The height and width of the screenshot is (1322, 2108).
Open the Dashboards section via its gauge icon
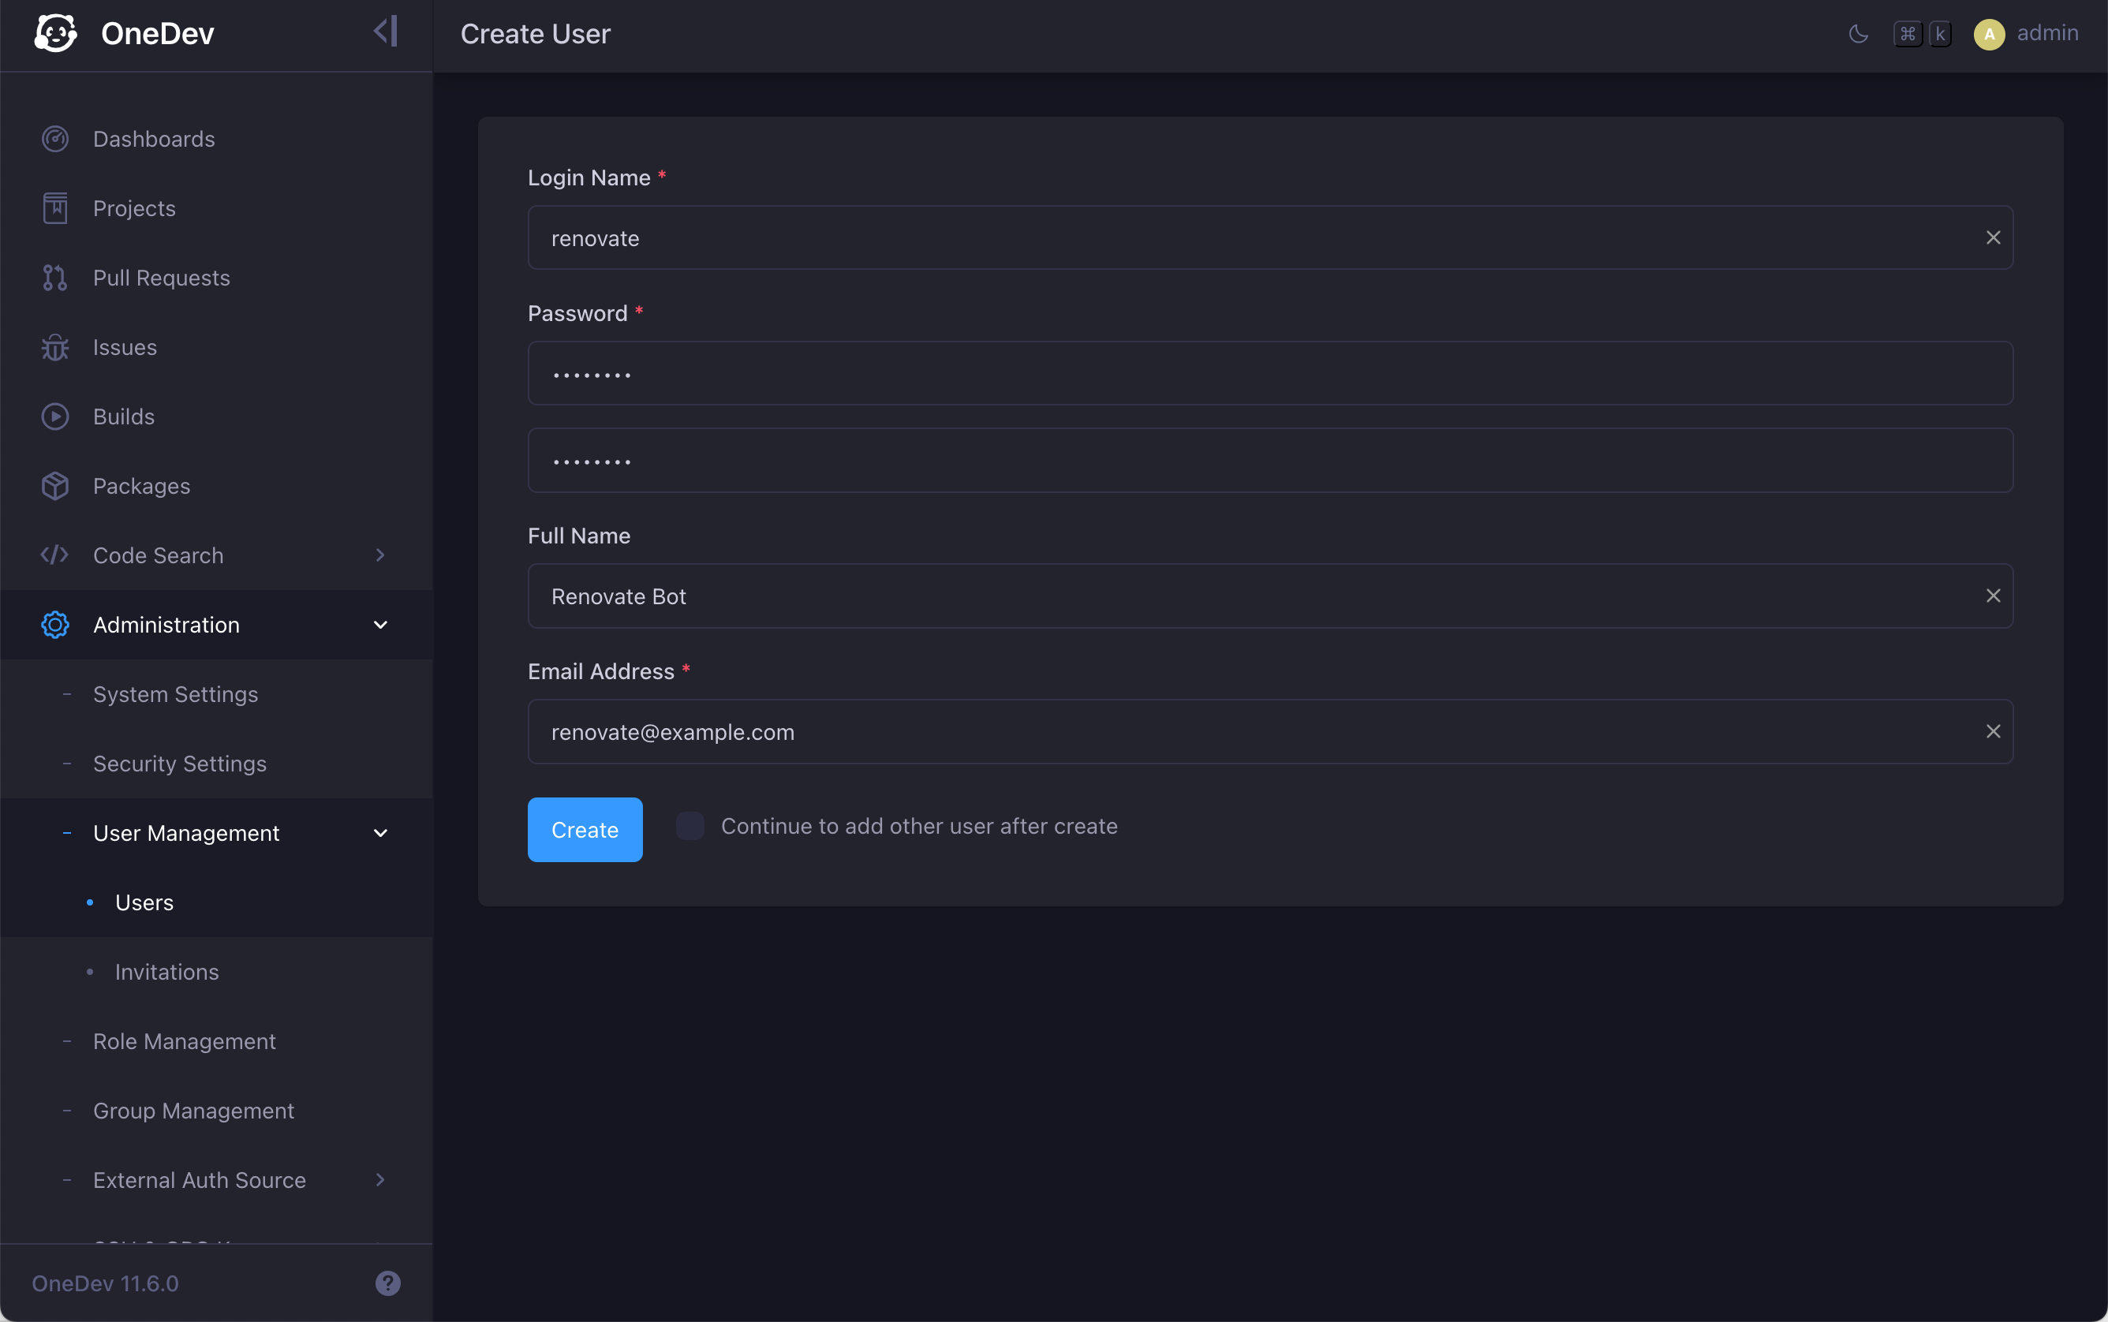point(54,138)
